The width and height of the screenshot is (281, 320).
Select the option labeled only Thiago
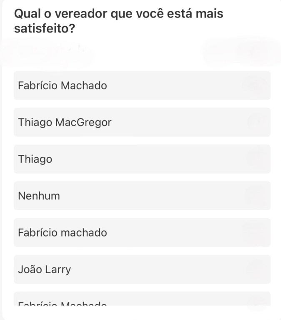tap(125, 159)
